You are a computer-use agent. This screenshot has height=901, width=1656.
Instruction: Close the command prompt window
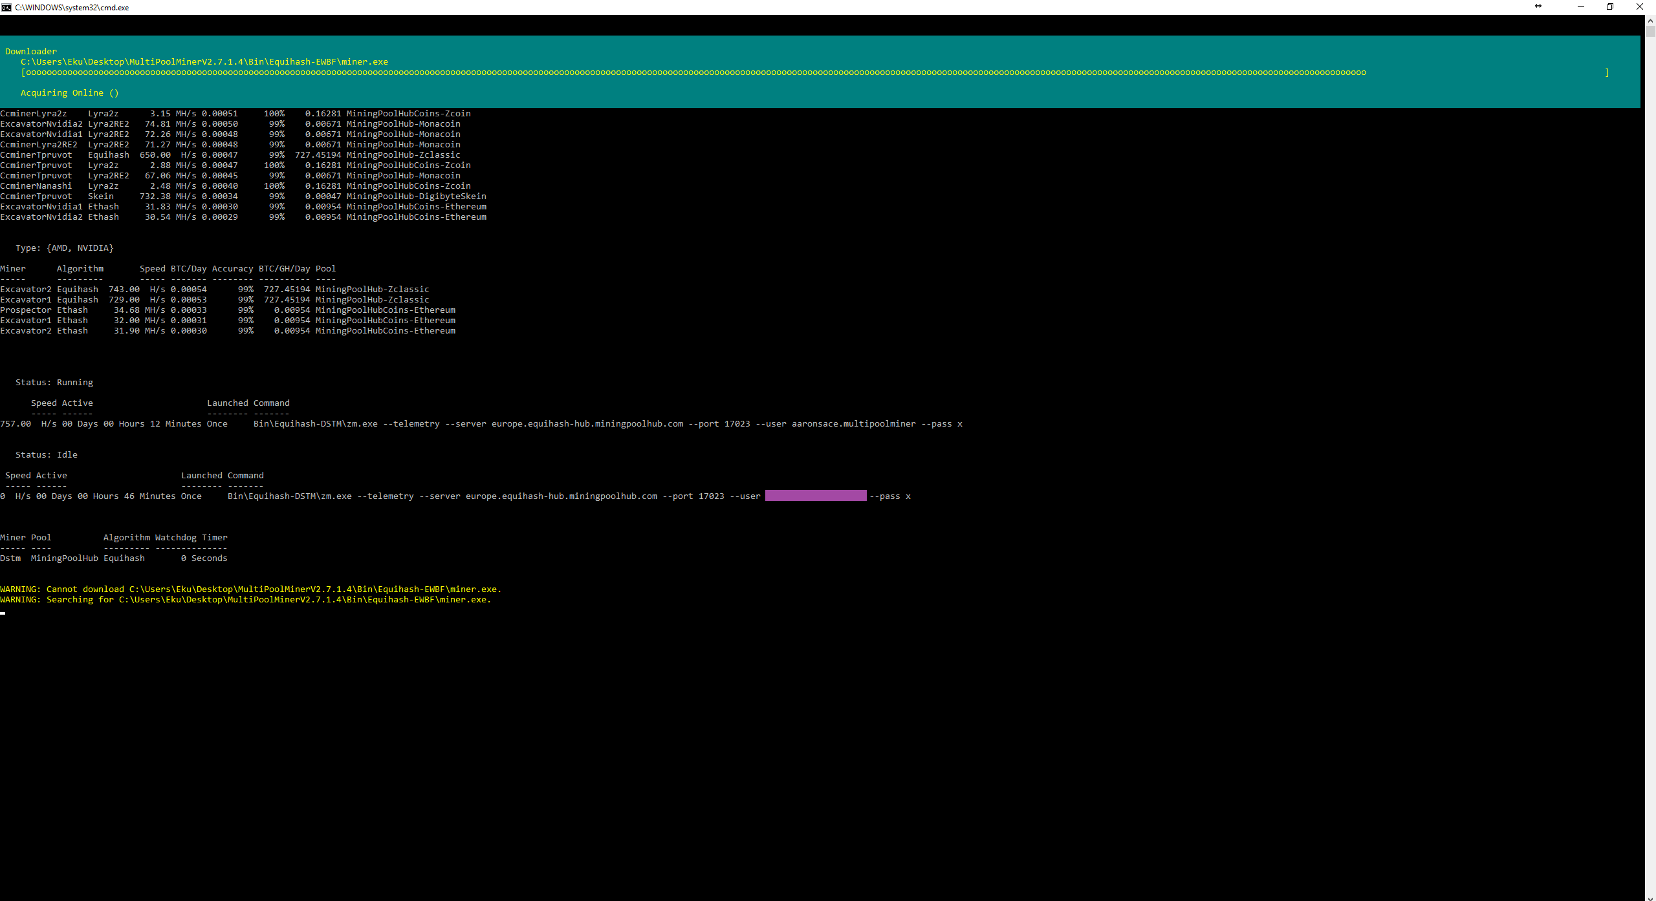[1639, 7]
